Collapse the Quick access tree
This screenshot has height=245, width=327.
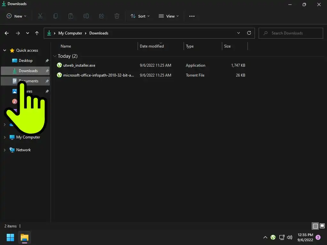(x=4, y=50)
